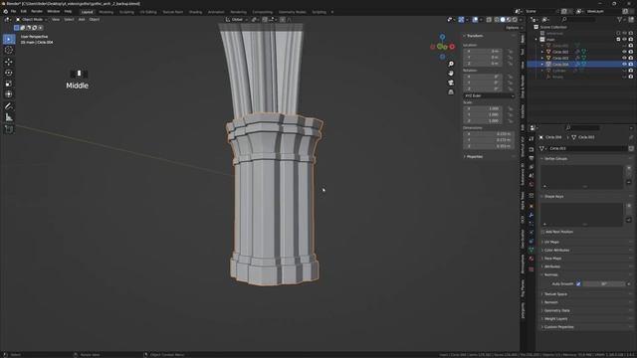Image resolution: width=637 pixels, height=358 pixels.
Task: Select the Move tool
Action: (9, 62)
